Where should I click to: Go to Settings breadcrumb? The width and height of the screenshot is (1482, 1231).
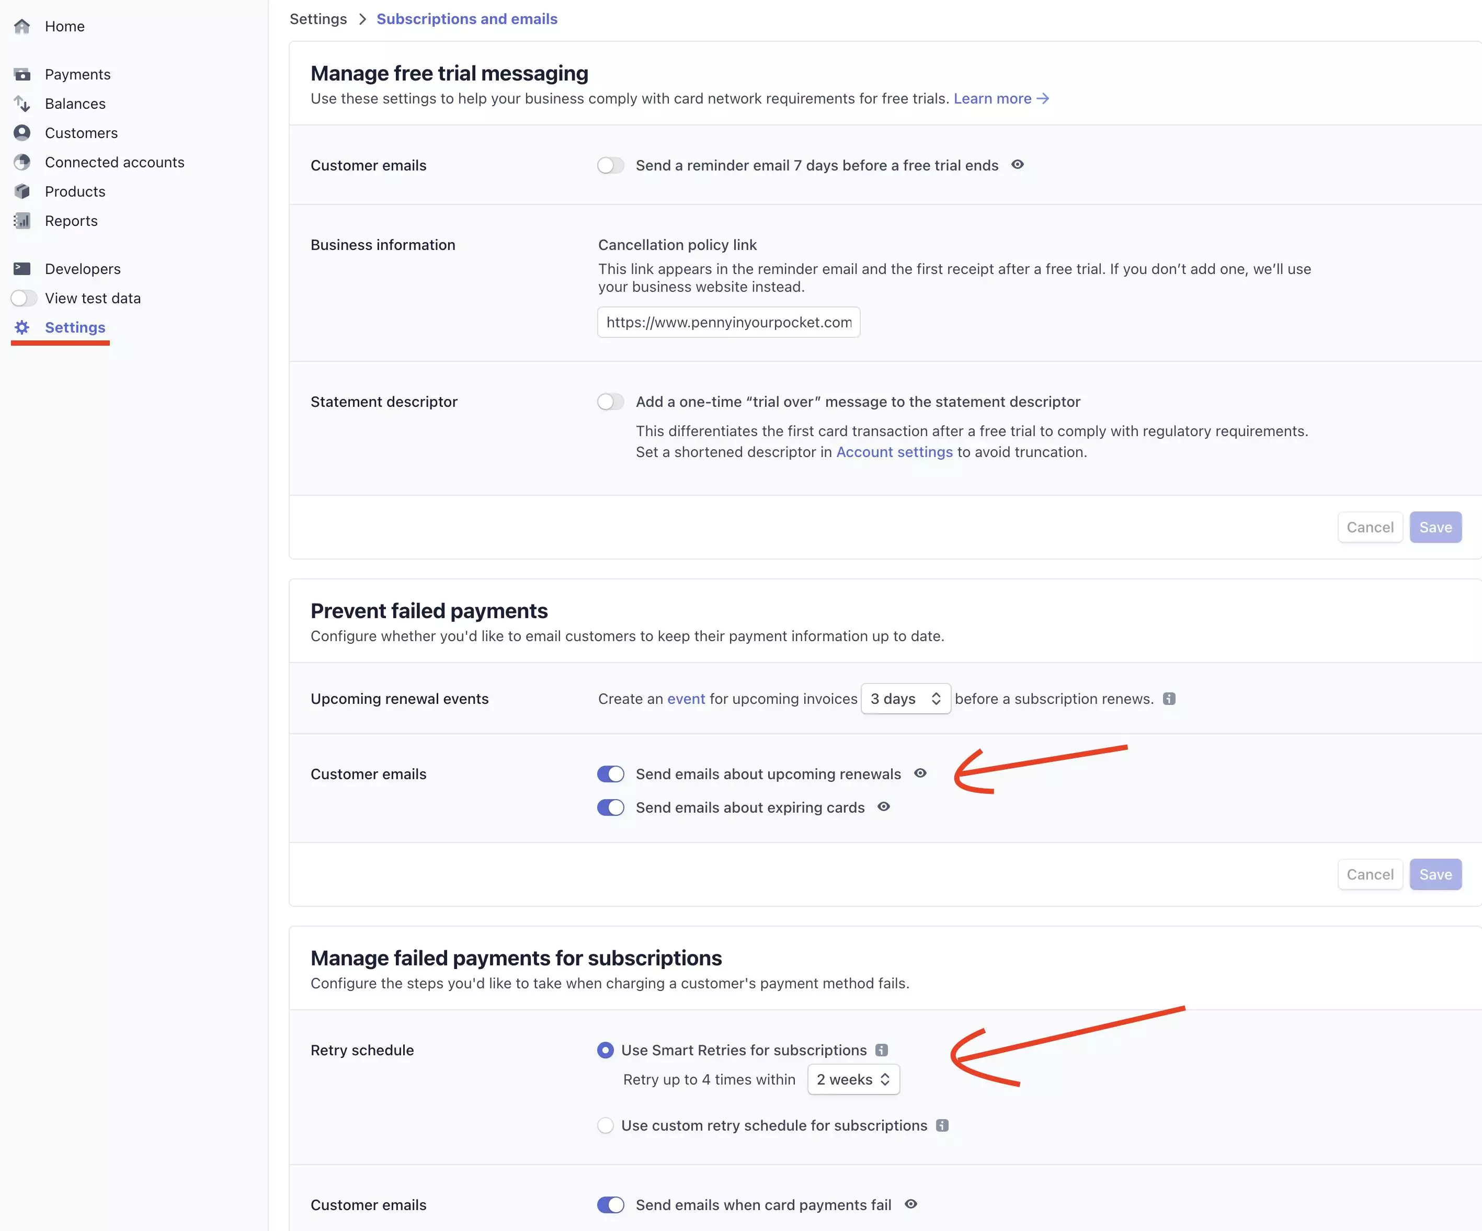318,19
